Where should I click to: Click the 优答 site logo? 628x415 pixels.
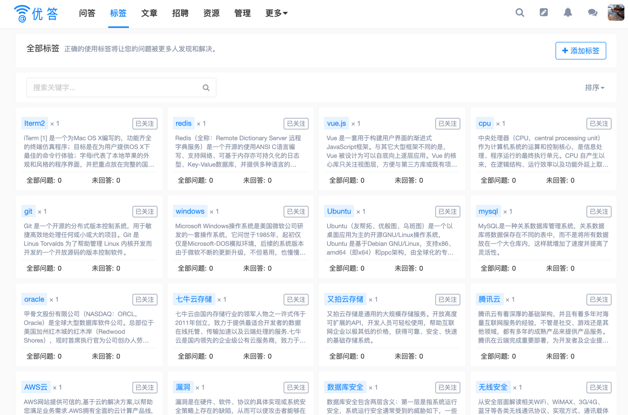(x=36, y=13)
